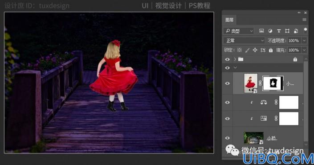The height and width of the screenshot is (165, 314).
Task: Click the color balance scales icon
Action: 264,102
